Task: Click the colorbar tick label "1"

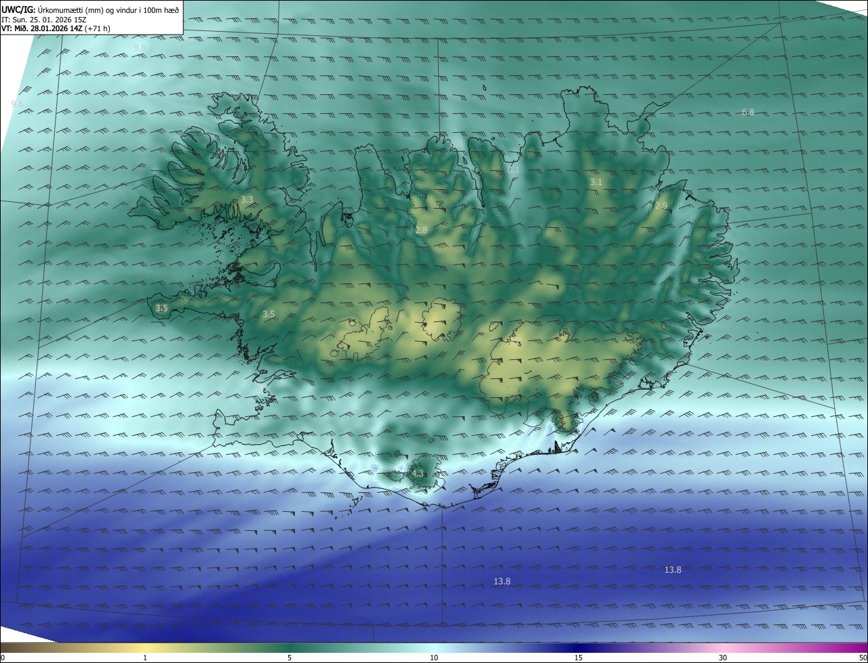Action: [145, 658]
